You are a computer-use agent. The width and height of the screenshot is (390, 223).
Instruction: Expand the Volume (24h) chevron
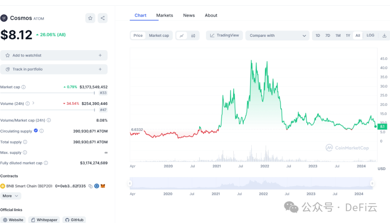click(33, 103)
